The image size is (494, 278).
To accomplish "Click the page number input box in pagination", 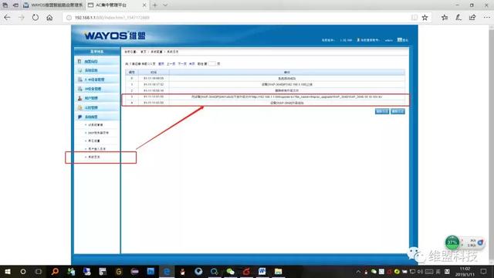I will point(212,63).
